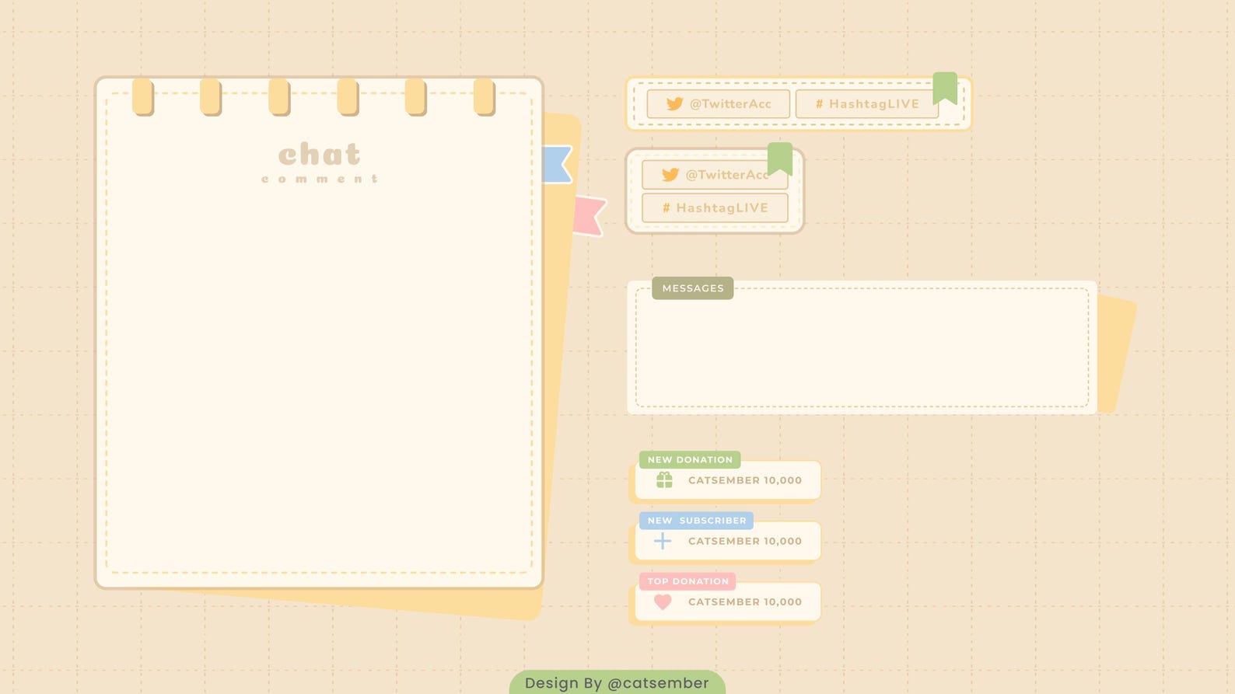Select the NEW DONATION green label
1235x694 pixels.
(x=690, y=460)
